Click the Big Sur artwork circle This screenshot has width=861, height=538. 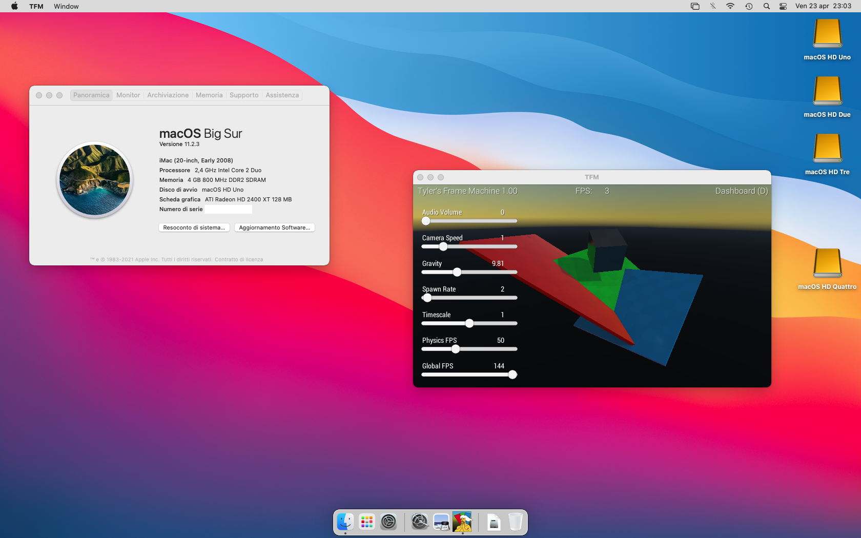[x=95, y=180]
